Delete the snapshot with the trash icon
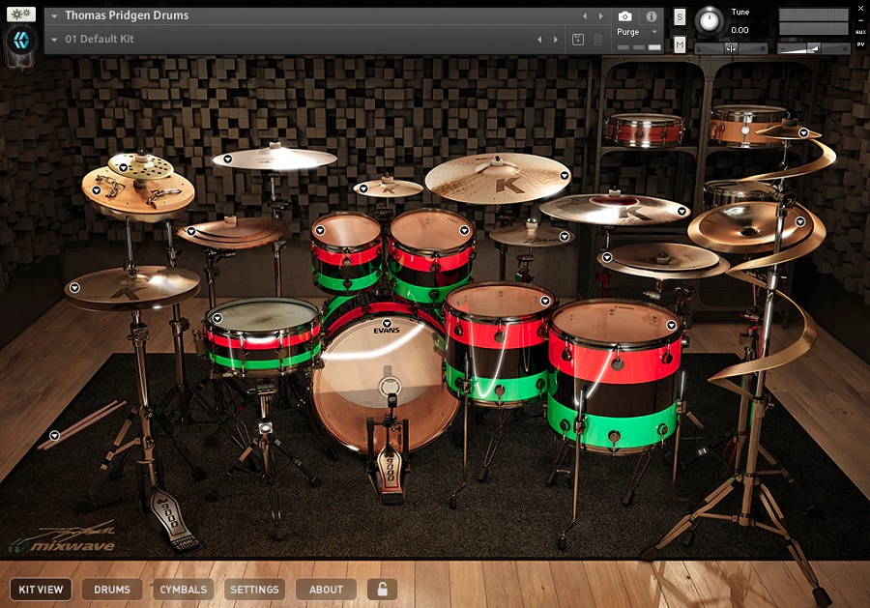Viewport: 870px width, 608px height. pyautogui.click(x=598, y=40)
